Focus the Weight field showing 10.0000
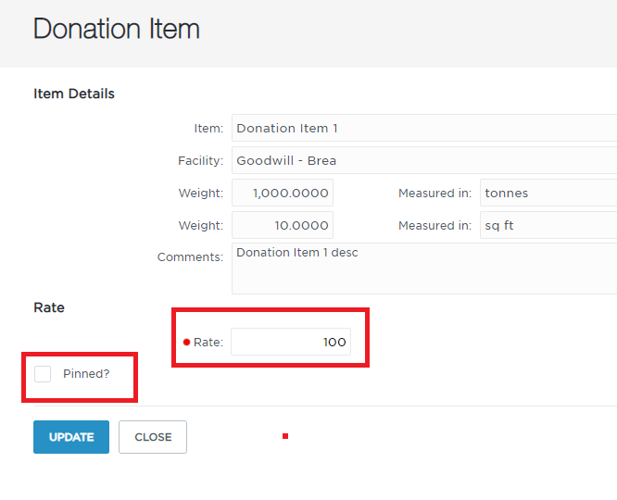 point(283,225)
